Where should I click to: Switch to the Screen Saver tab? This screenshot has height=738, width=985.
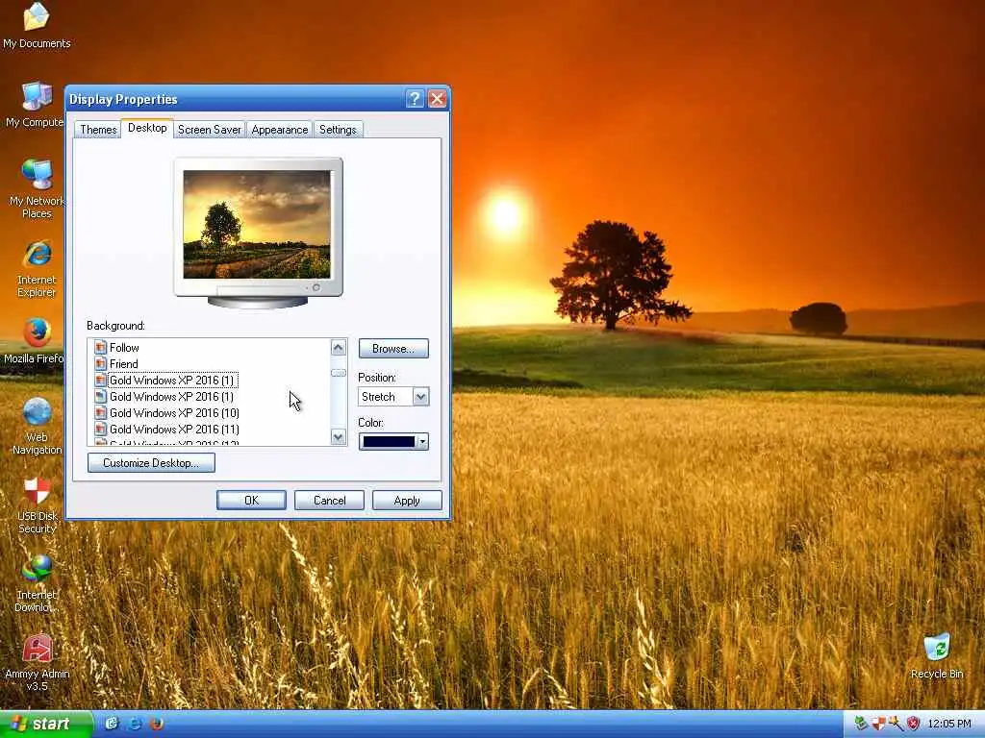tap(209, 130)
